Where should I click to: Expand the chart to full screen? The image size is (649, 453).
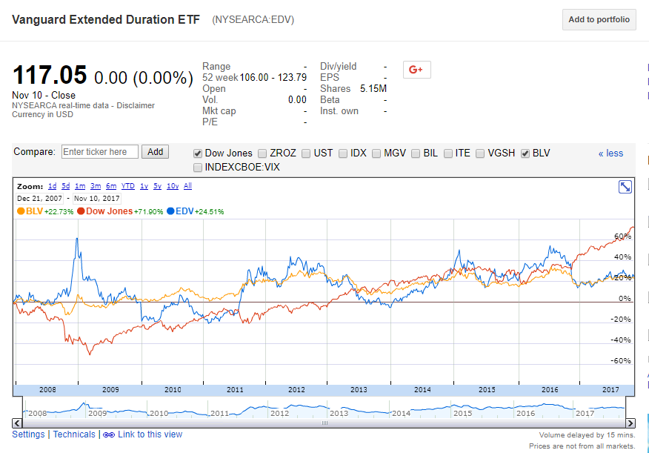coord(625,187)
